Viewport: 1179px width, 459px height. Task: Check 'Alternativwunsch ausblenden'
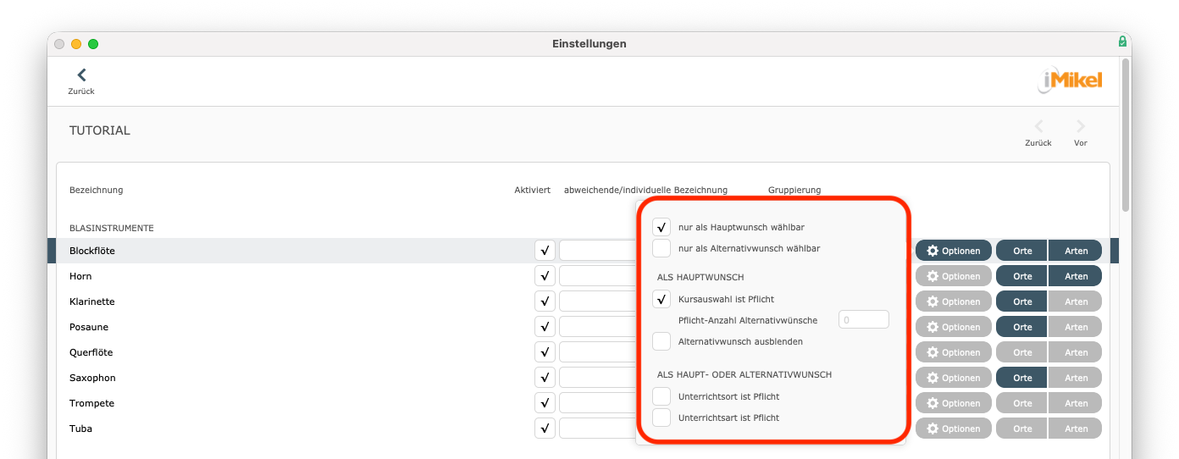click(661, 341)
